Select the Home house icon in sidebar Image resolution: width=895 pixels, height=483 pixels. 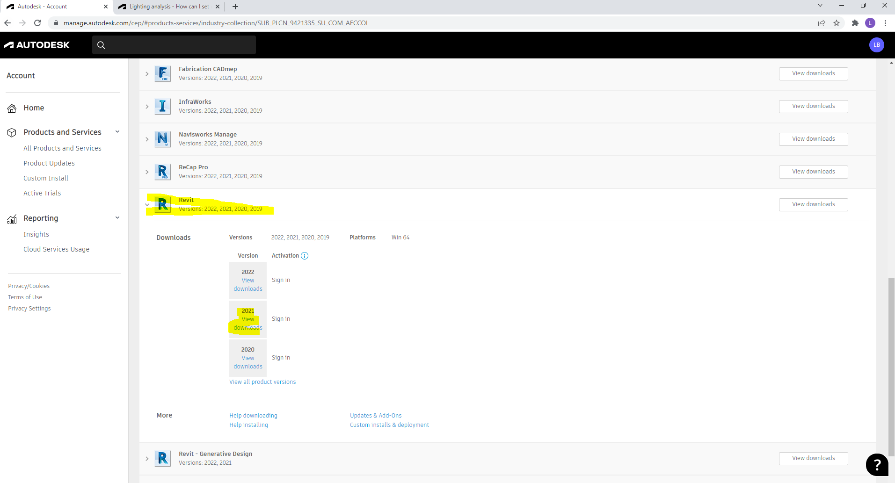tap(12, 108)
